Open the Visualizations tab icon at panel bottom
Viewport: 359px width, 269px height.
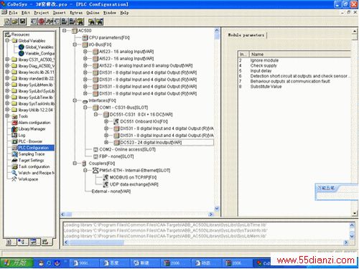(33, 242)
